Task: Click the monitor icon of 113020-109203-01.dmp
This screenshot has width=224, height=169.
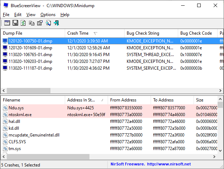Action: click(x=5, y=61)
